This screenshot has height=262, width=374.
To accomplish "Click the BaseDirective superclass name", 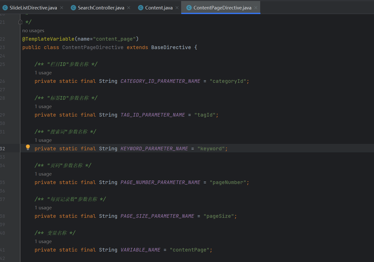I will (x=171, y=47).
